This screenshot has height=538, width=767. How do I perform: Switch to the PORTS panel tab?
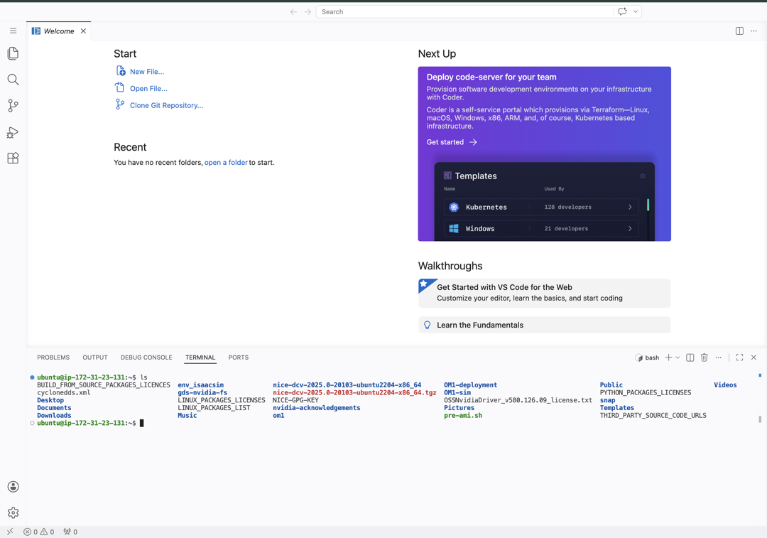(x=238, y=357)
